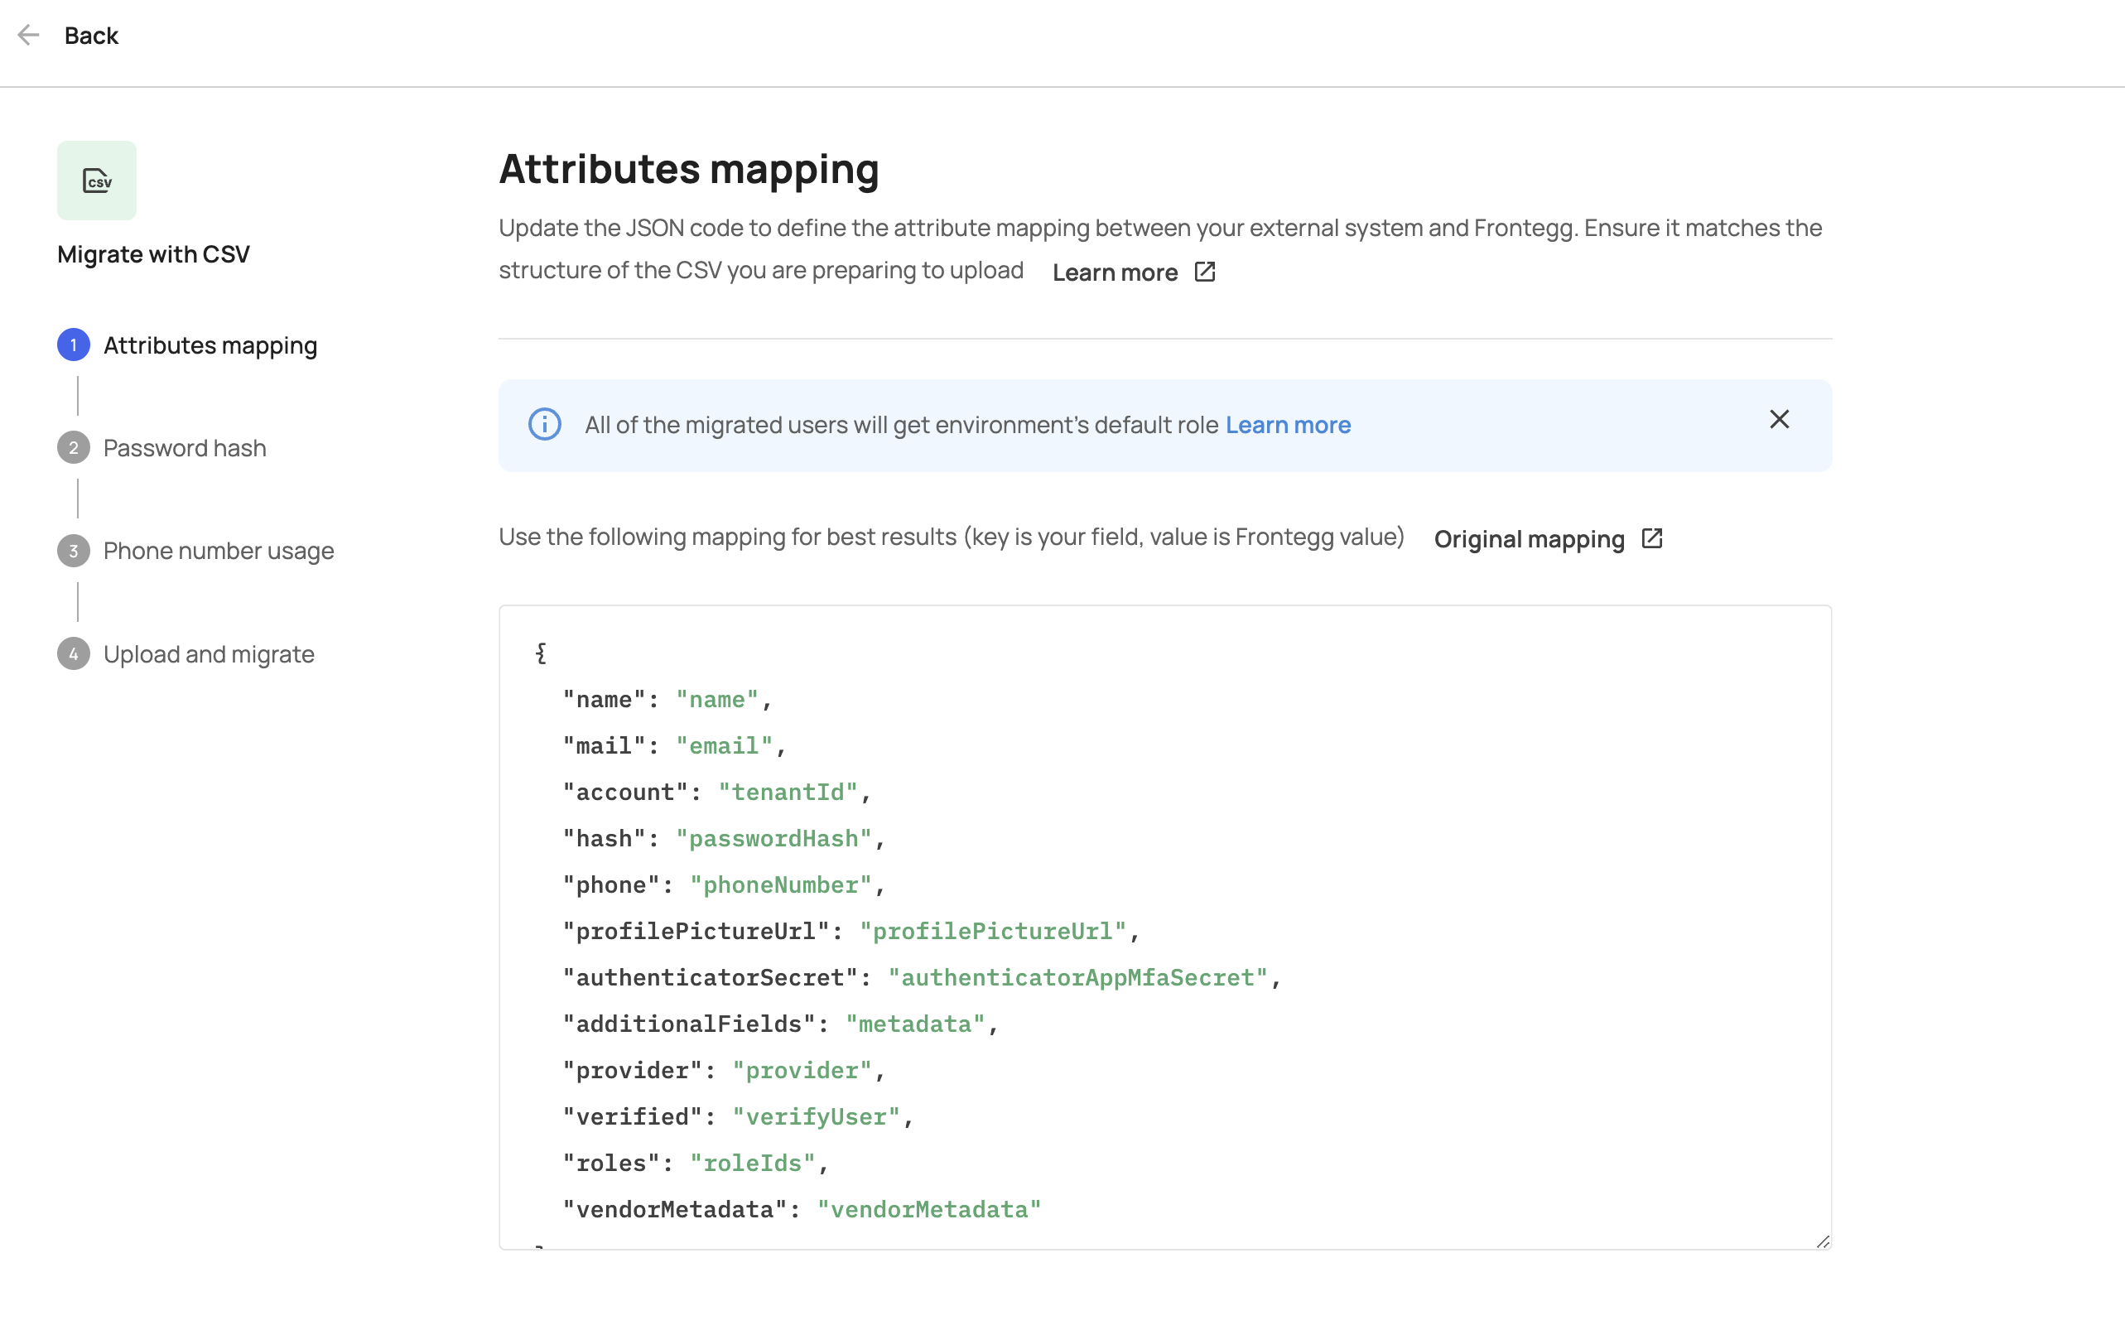Click the external link icon beside Learn more

tap(1203, 272)
